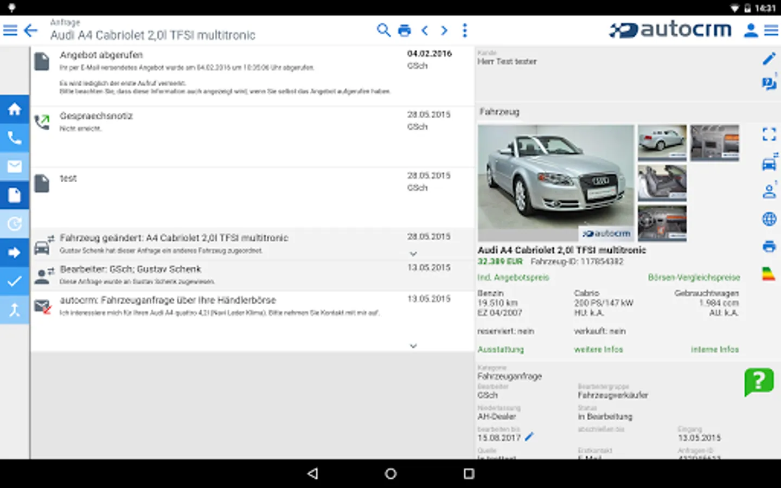This screenshot has height=488, width=781.
Task: Select the checkmark complete sidebar icon
Action: click(15, 281)
